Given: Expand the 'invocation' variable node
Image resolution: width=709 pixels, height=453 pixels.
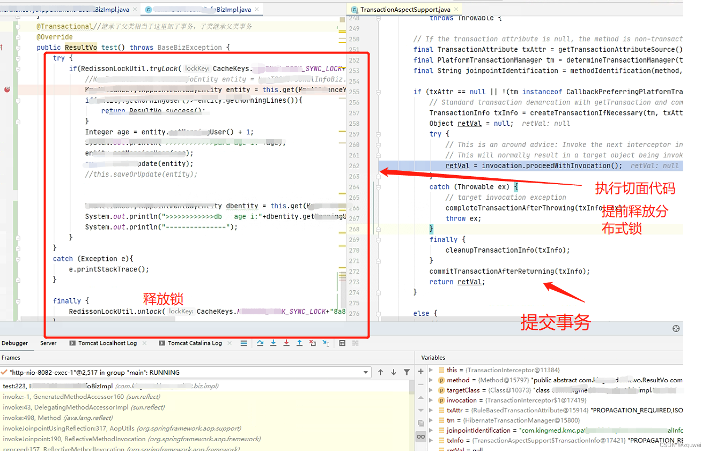Looking at the screenshot, I should click(x=431, y=400).
